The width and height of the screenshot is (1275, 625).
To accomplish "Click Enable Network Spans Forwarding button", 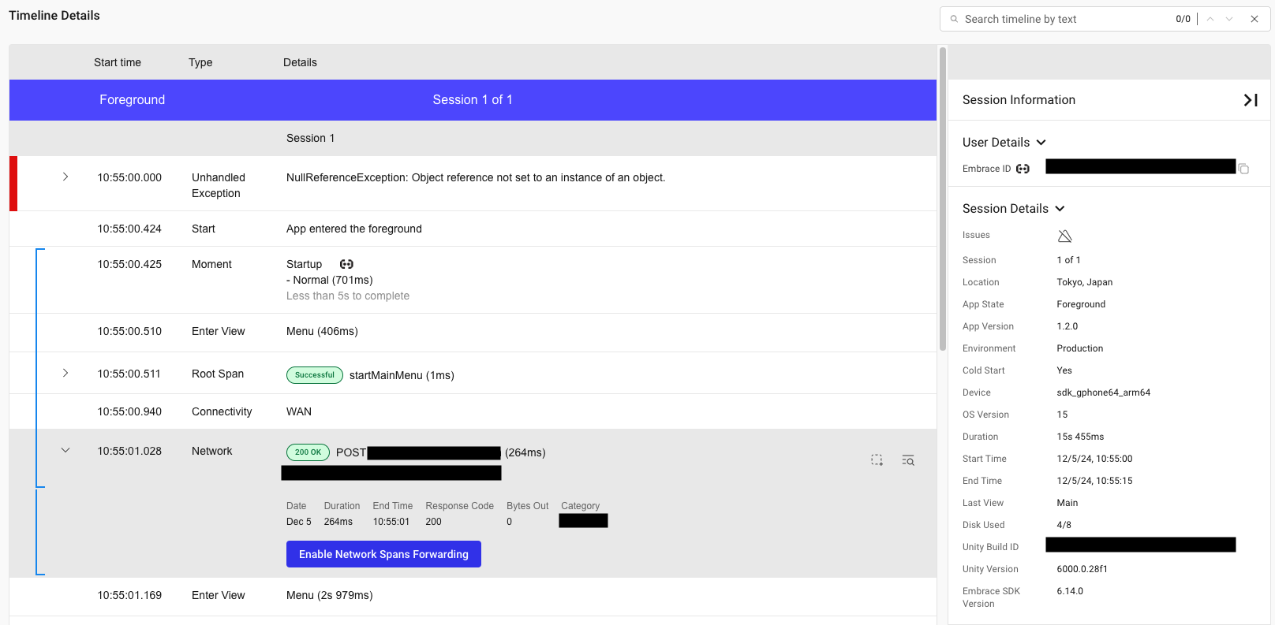I will pos(383,554).
